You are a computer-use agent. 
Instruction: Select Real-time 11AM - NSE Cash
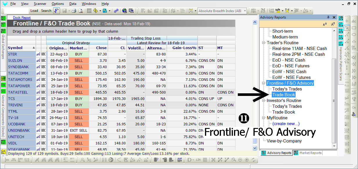[x=300, y=49]
